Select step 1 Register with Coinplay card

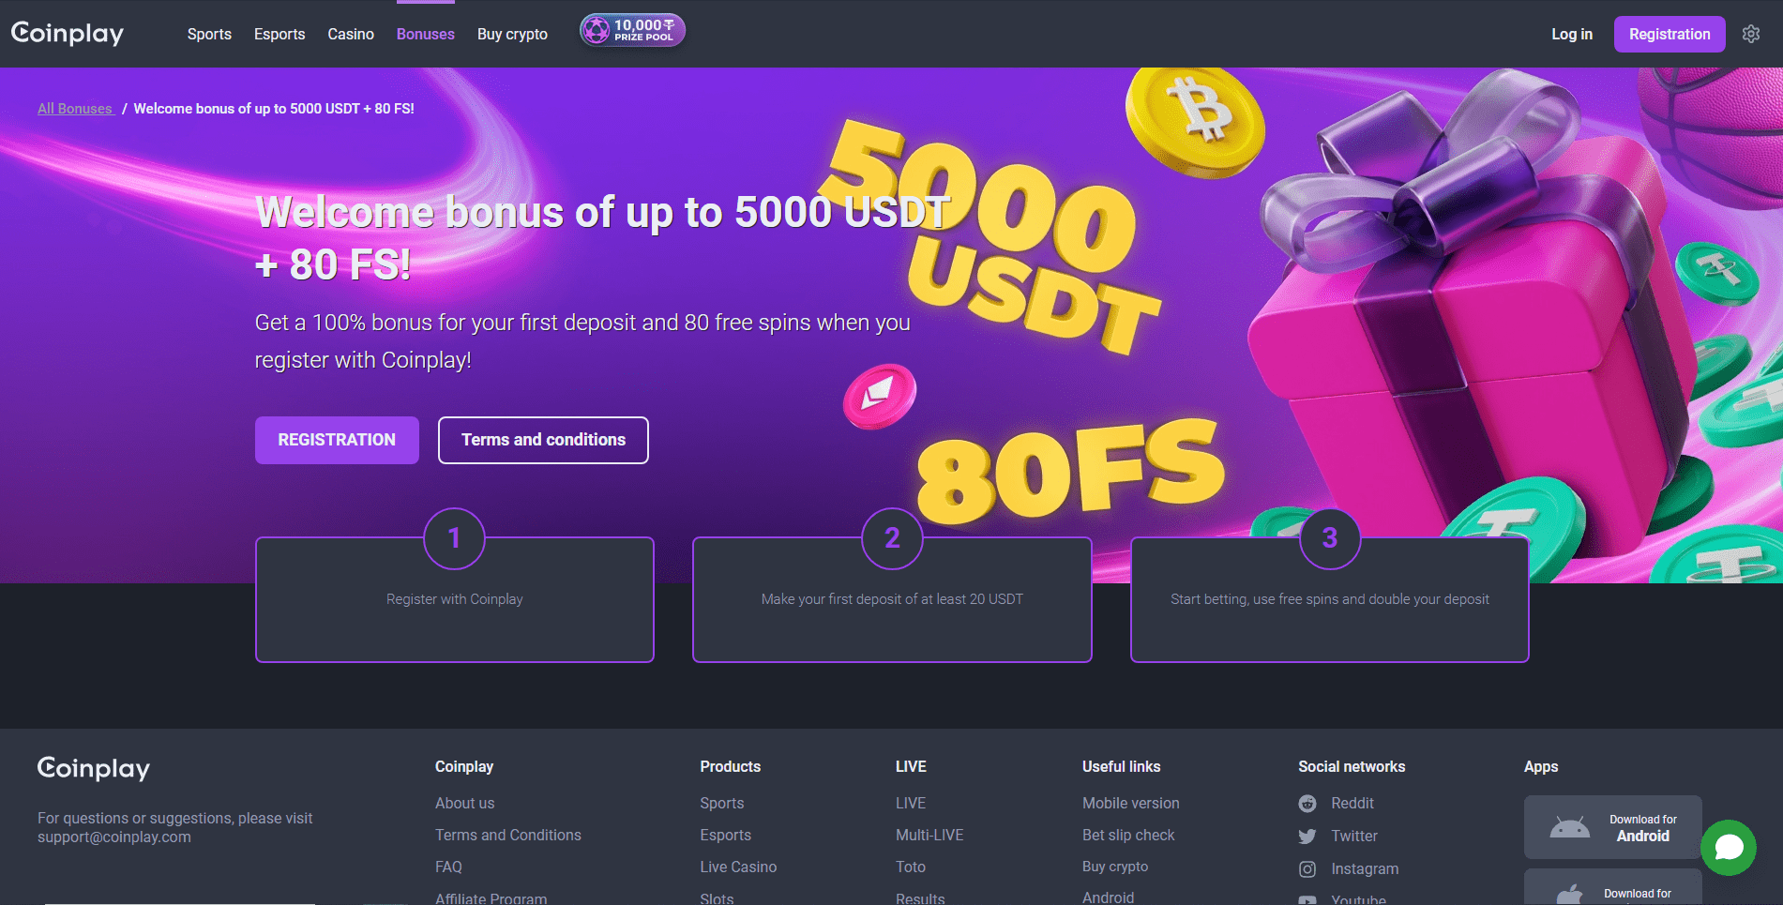[x=455, y=599]
